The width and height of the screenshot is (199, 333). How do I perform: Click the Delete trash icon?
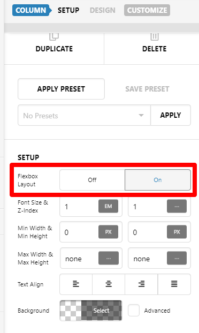(155, 36)
